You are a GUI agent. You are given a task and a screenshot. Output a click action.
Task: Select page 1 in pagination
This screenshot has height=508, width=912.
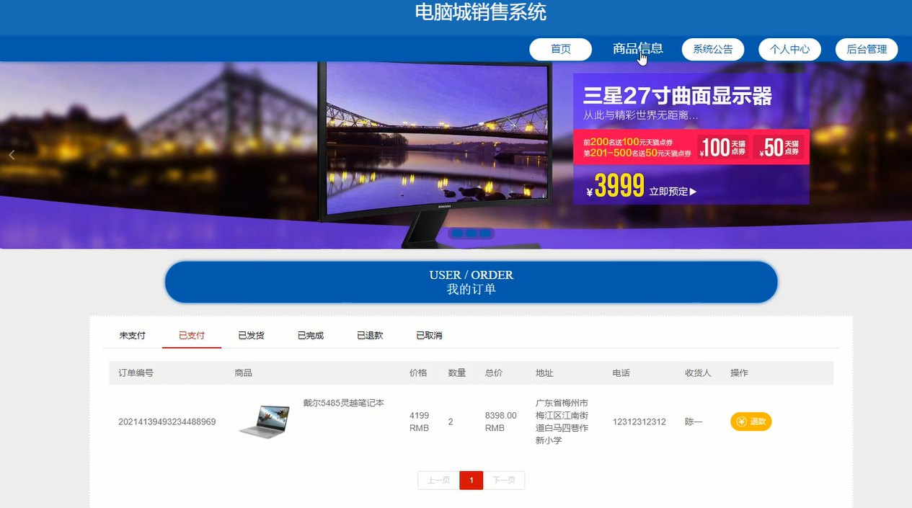[x=472, y=480]
